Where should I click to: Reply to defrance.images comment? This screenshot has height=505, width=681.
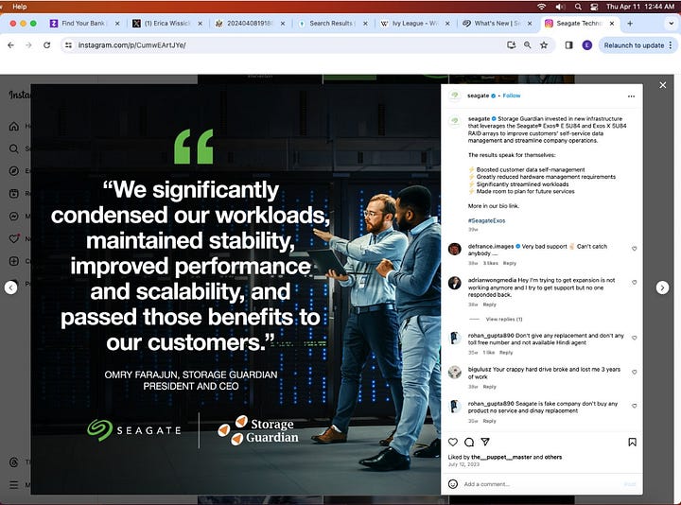(x=510, y=263)
